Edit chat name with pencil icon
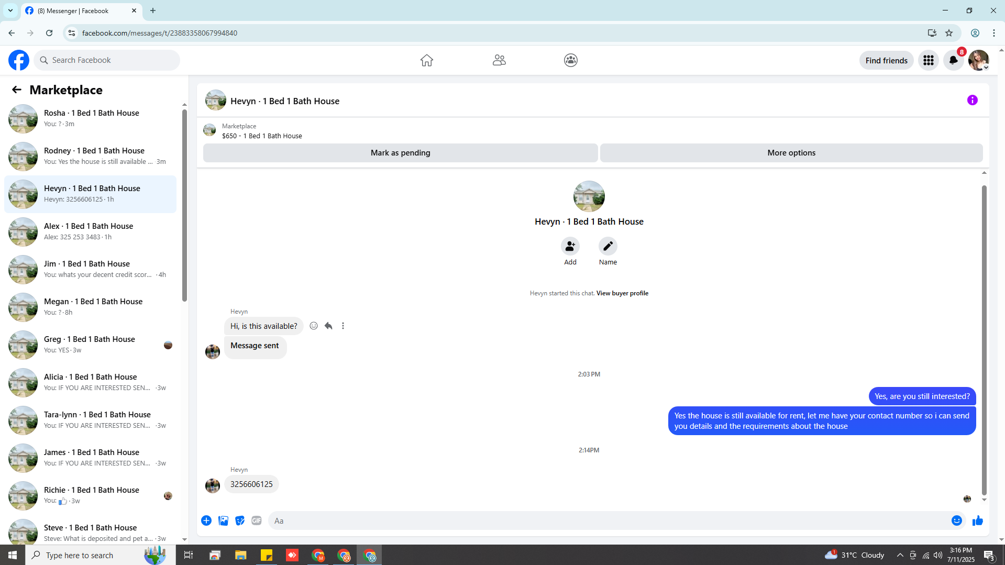 tap(608, 246)
